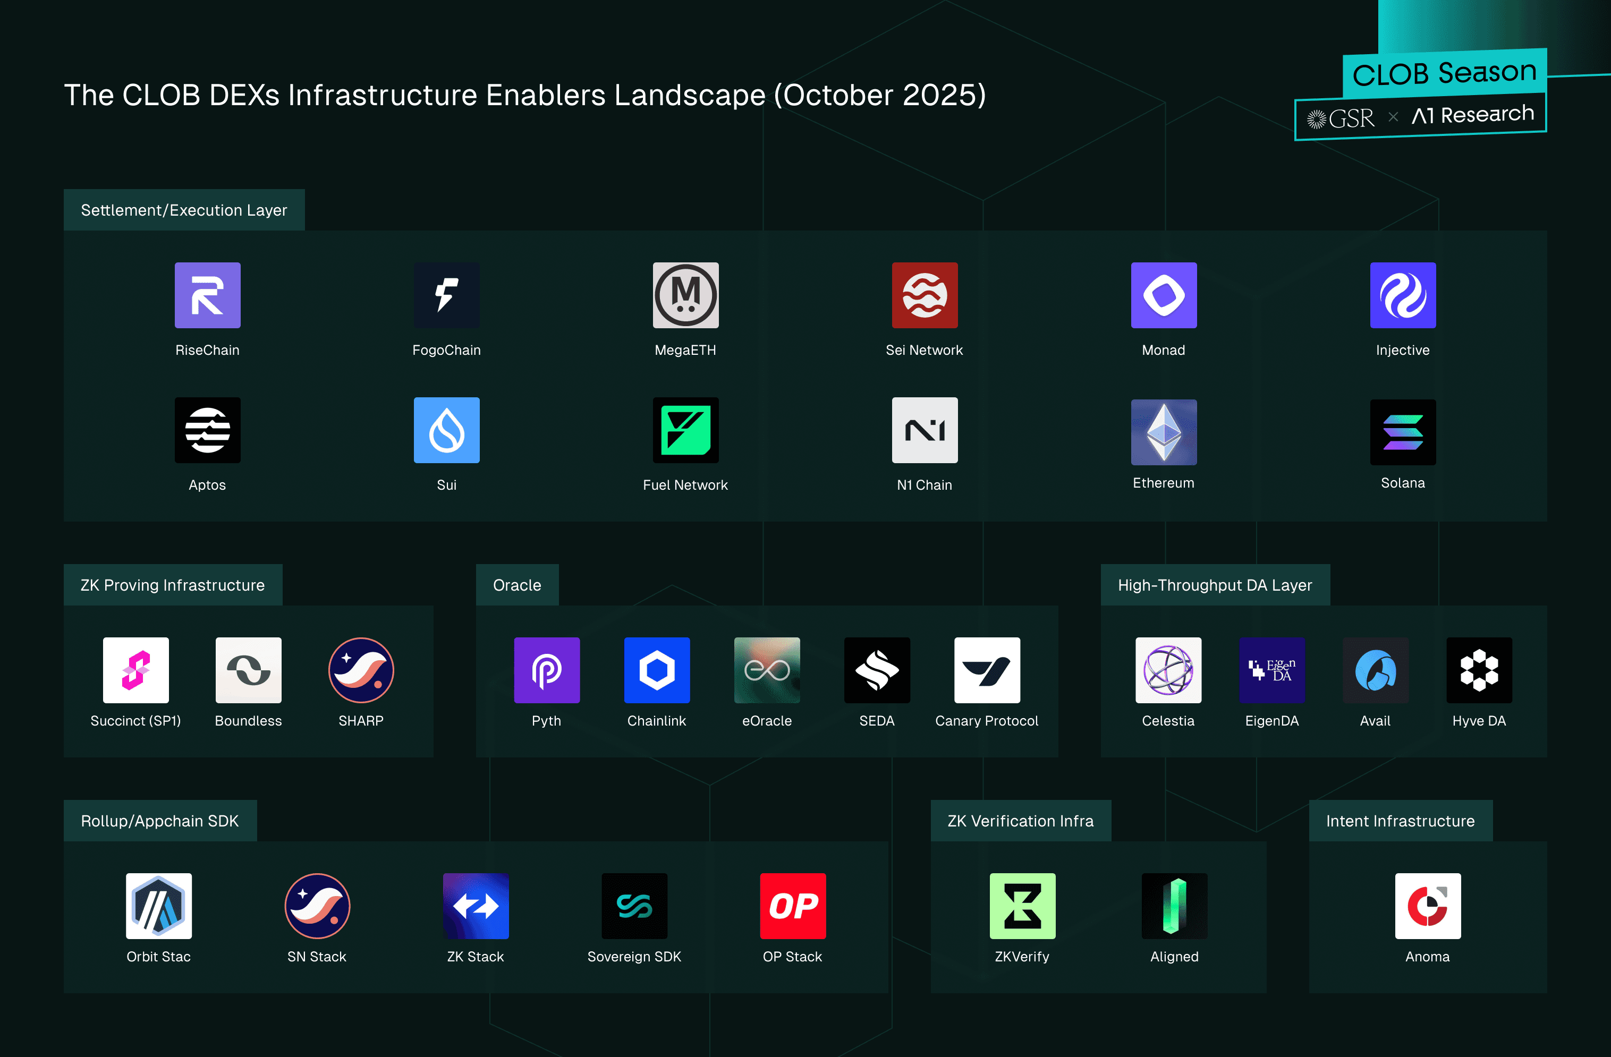
Task: Click the Settlement/Execution Layer header
Action: point(184,210)
